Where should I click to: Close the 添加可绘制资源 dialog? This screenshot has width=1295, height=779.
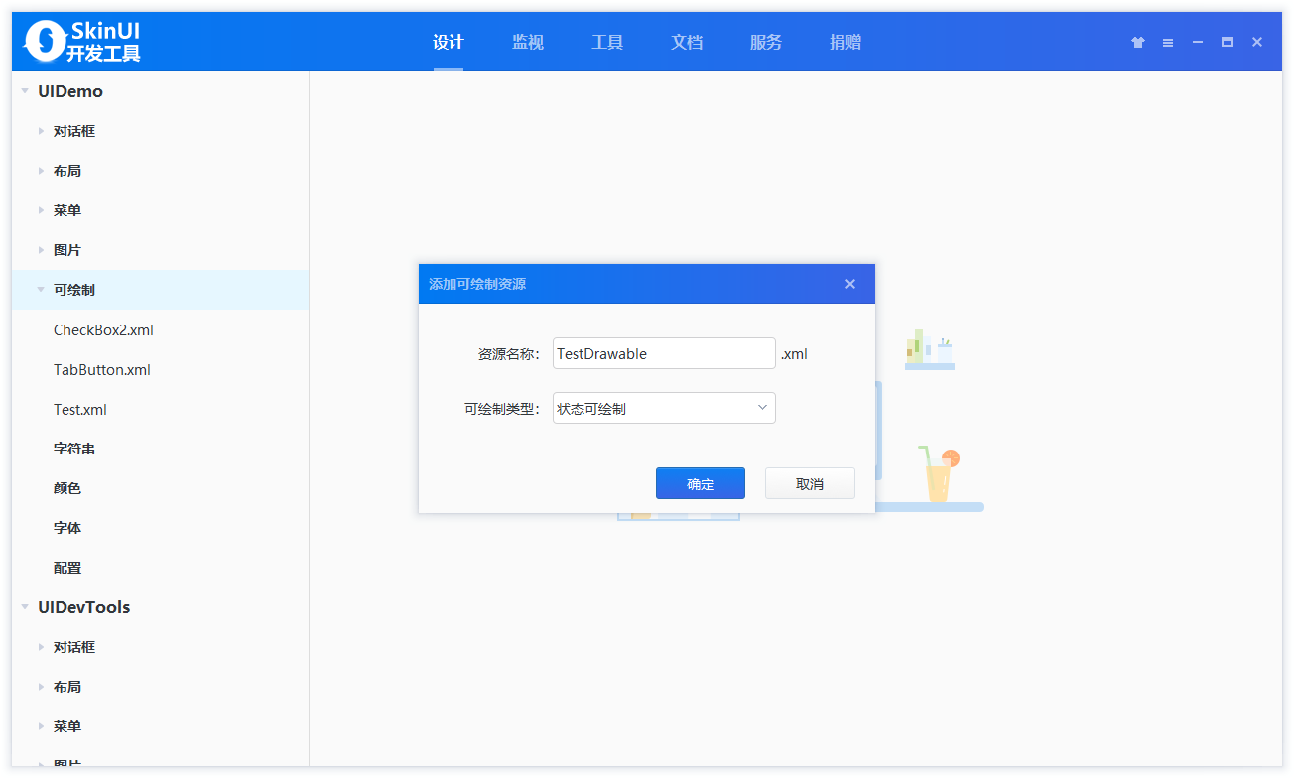[850, 284]
